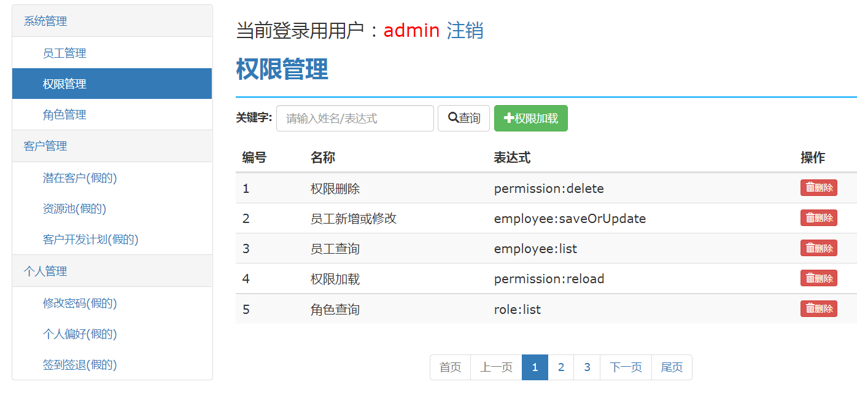Click the trash icon for 员工新增或修改
The width and height of the screenshot is (857, 395).
[810, 218]
